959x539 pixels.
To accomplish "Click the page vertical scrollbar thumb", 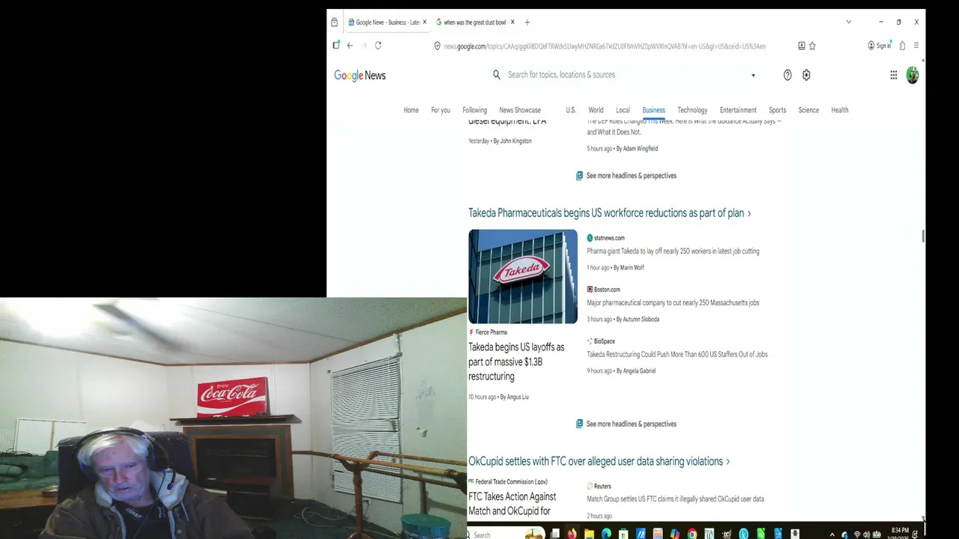I will [x=923, y=237].
